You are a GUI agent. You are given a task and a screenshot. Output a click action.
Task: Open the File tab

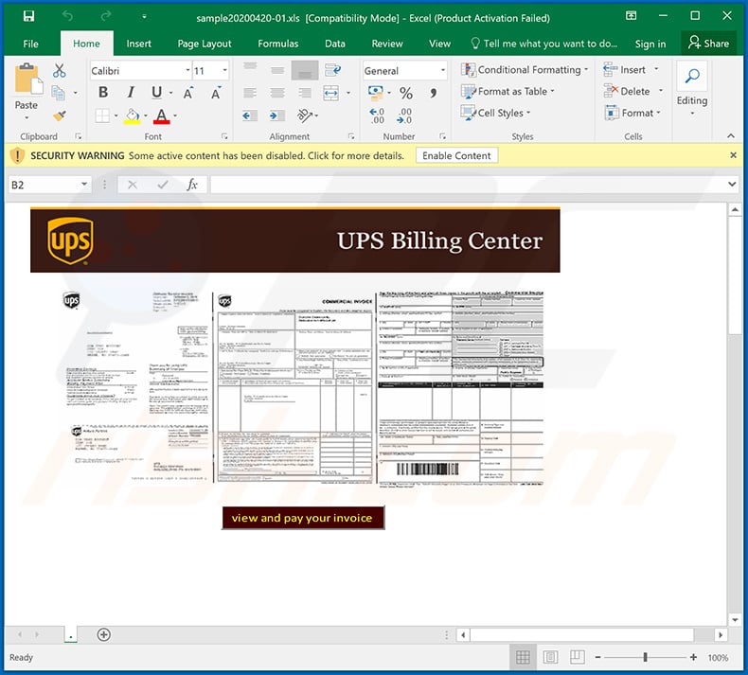point(30,44)
